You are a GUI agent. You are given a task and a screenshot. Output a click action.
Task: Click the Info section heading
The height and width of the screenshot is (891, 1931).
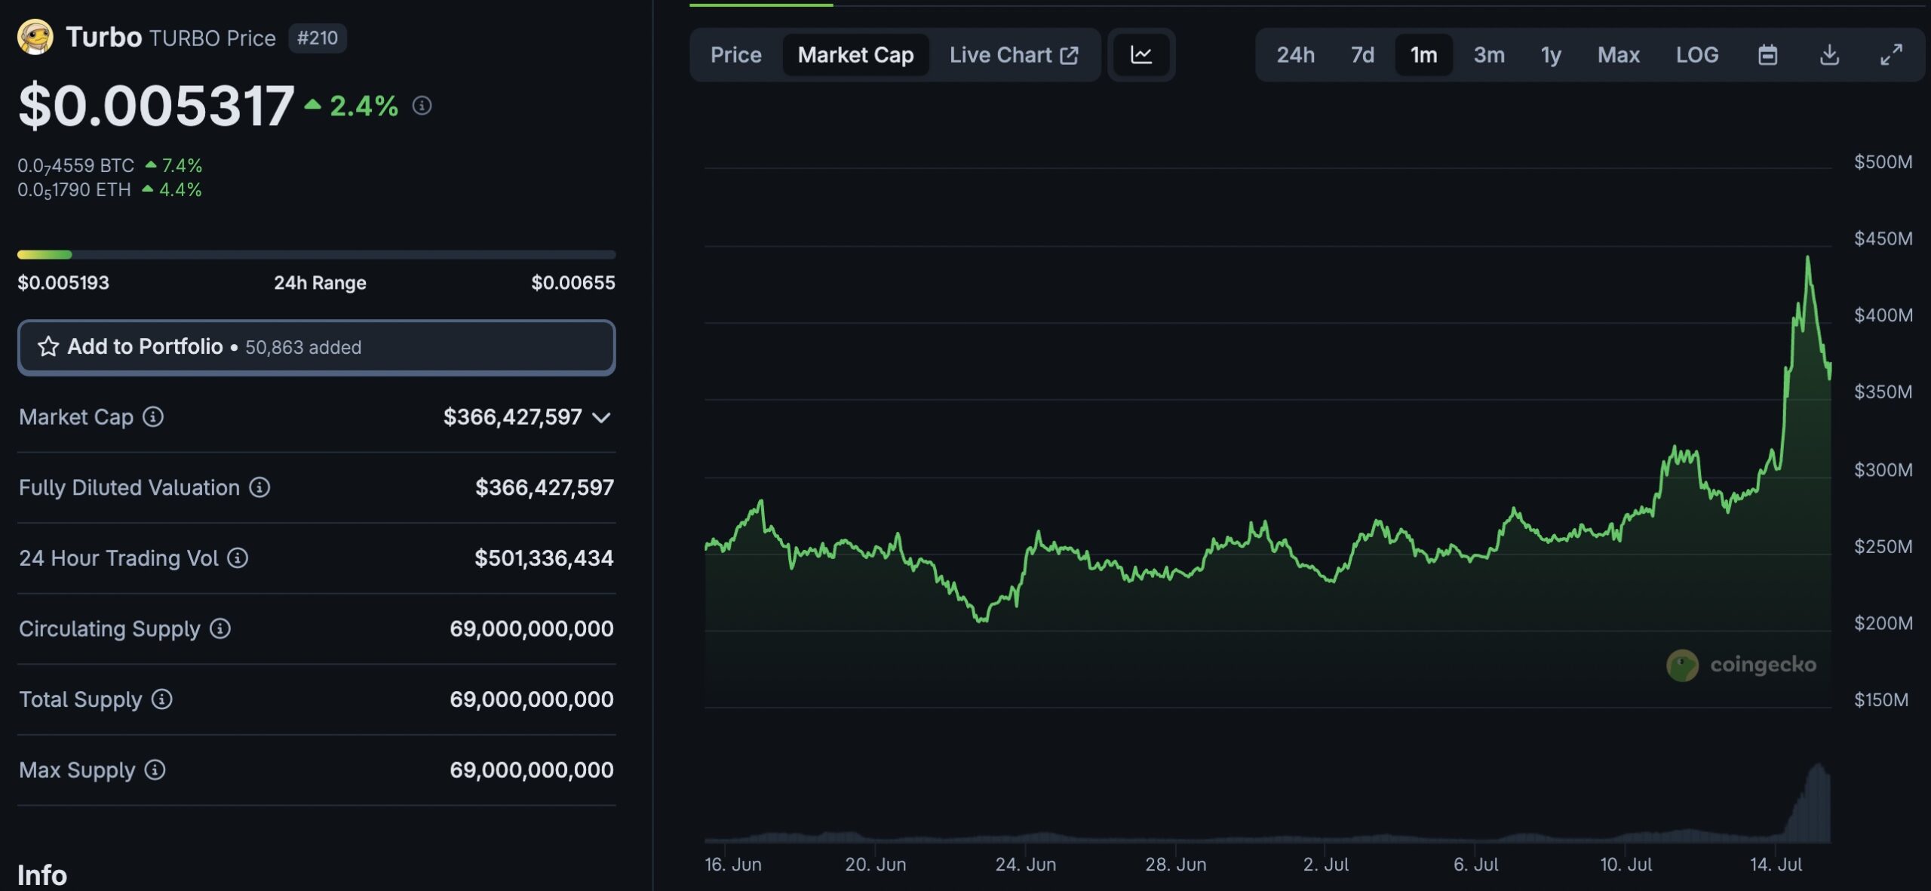click(42, 875)
